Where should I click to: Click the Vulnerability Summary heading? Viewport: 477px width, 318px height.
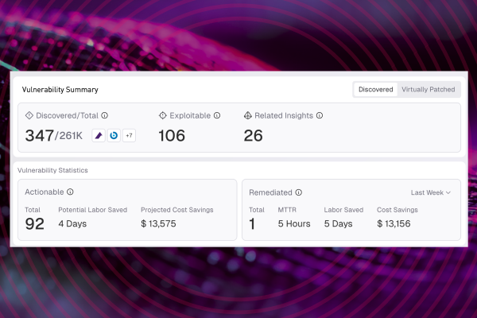coord(60,90)
